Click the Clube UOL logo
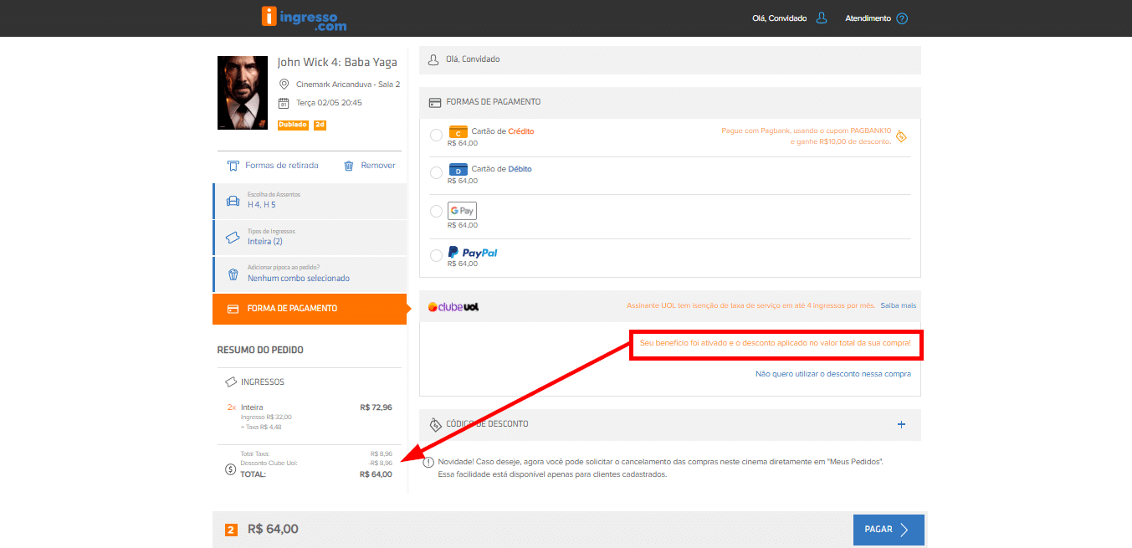The width and height of the screenshot is (1132, 548). click(x=453, y=306)
